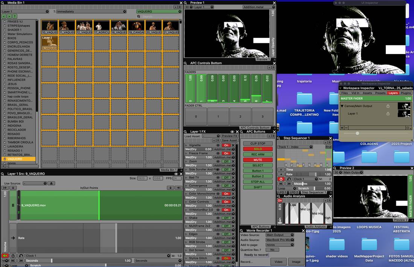Click the layer source reset arrow icon
Viewport: 414px width, 267px height.
[21, 256]
